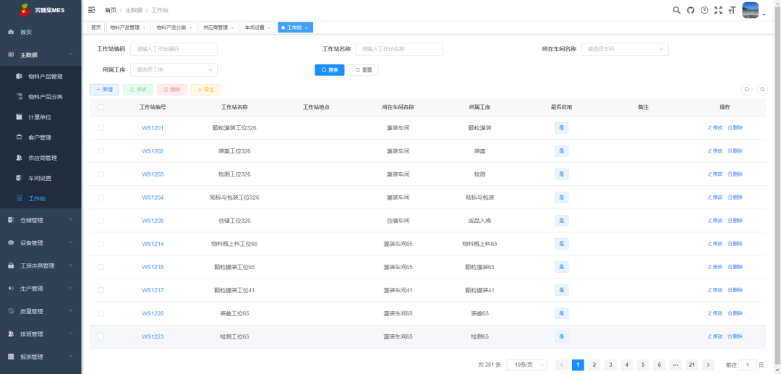Collapse the sidebar with the hamburger icon
The width and height of the screenshot is (781, 374).
(92, 10)
